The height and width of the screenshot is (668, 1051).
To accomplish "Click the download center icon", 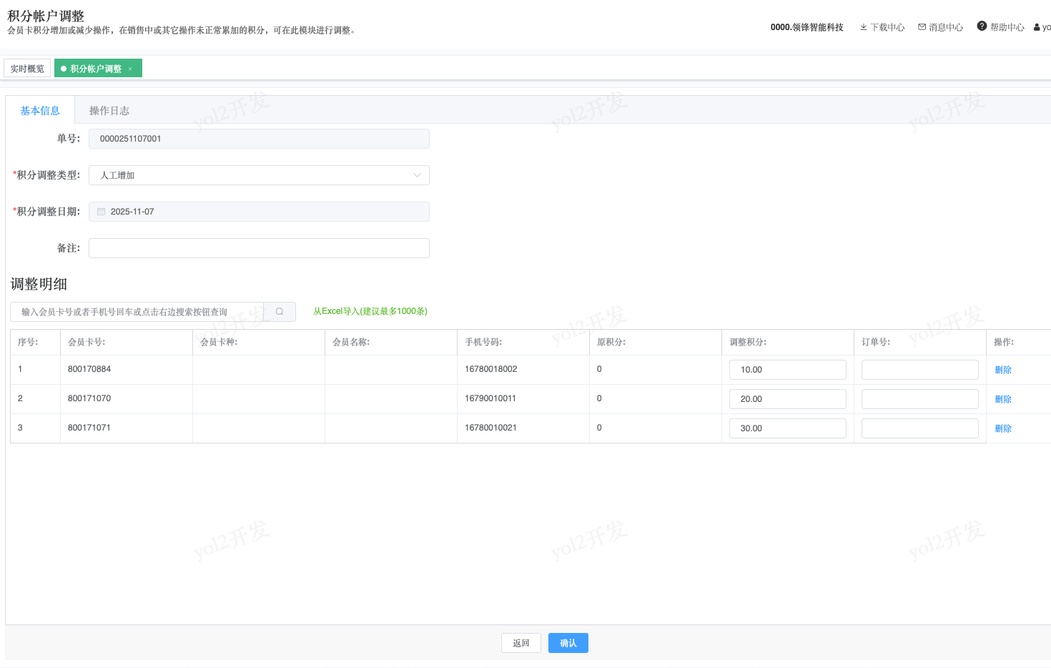I will pyautogui.click(x=864, y=27).
